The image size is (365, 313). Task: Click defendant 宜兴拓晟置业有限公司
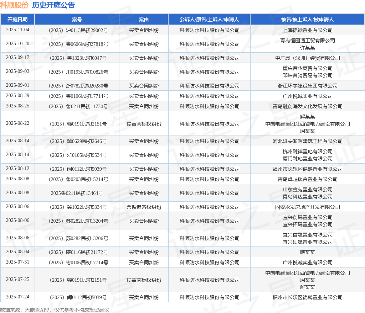[x=308, y=224]
